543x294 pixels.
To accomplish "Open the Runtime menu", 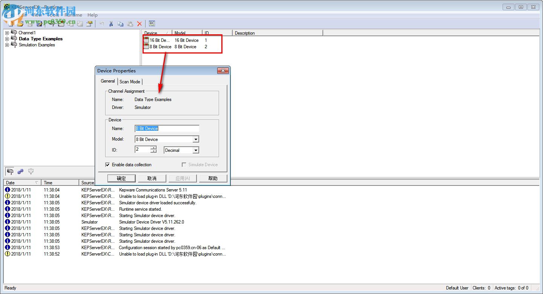I will [x=73, y=15].
